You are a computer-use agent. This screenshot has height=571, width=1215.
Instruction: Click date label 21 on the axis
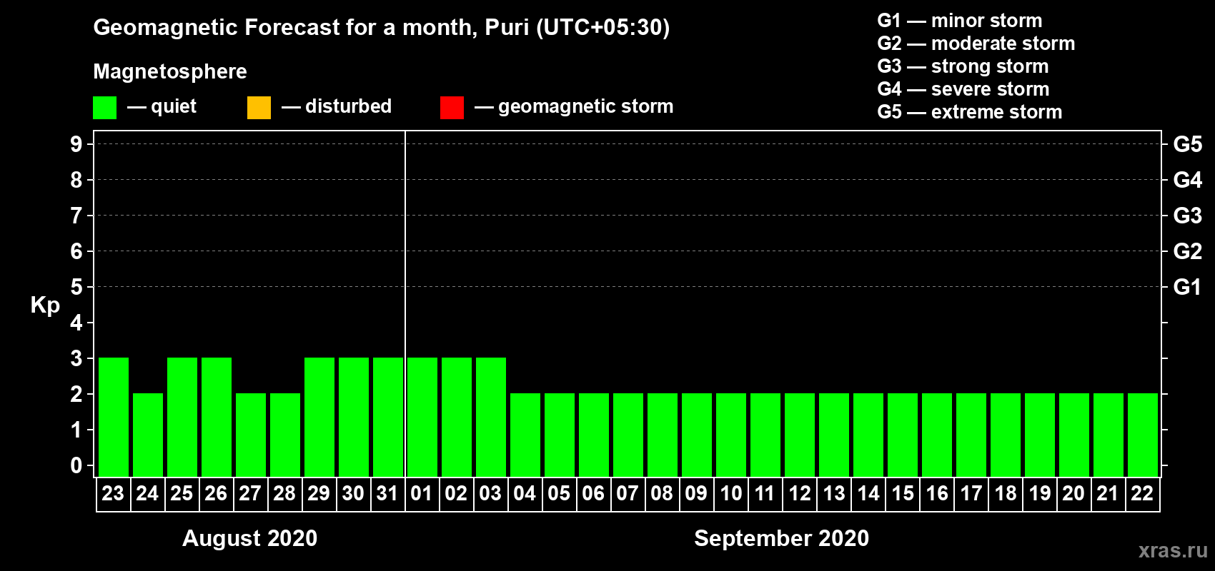pyautogui.click(x=1108, y=494)
